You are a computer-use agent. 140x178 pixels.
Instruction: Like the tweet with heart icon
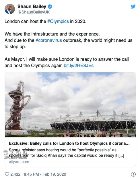coord(7,174)
